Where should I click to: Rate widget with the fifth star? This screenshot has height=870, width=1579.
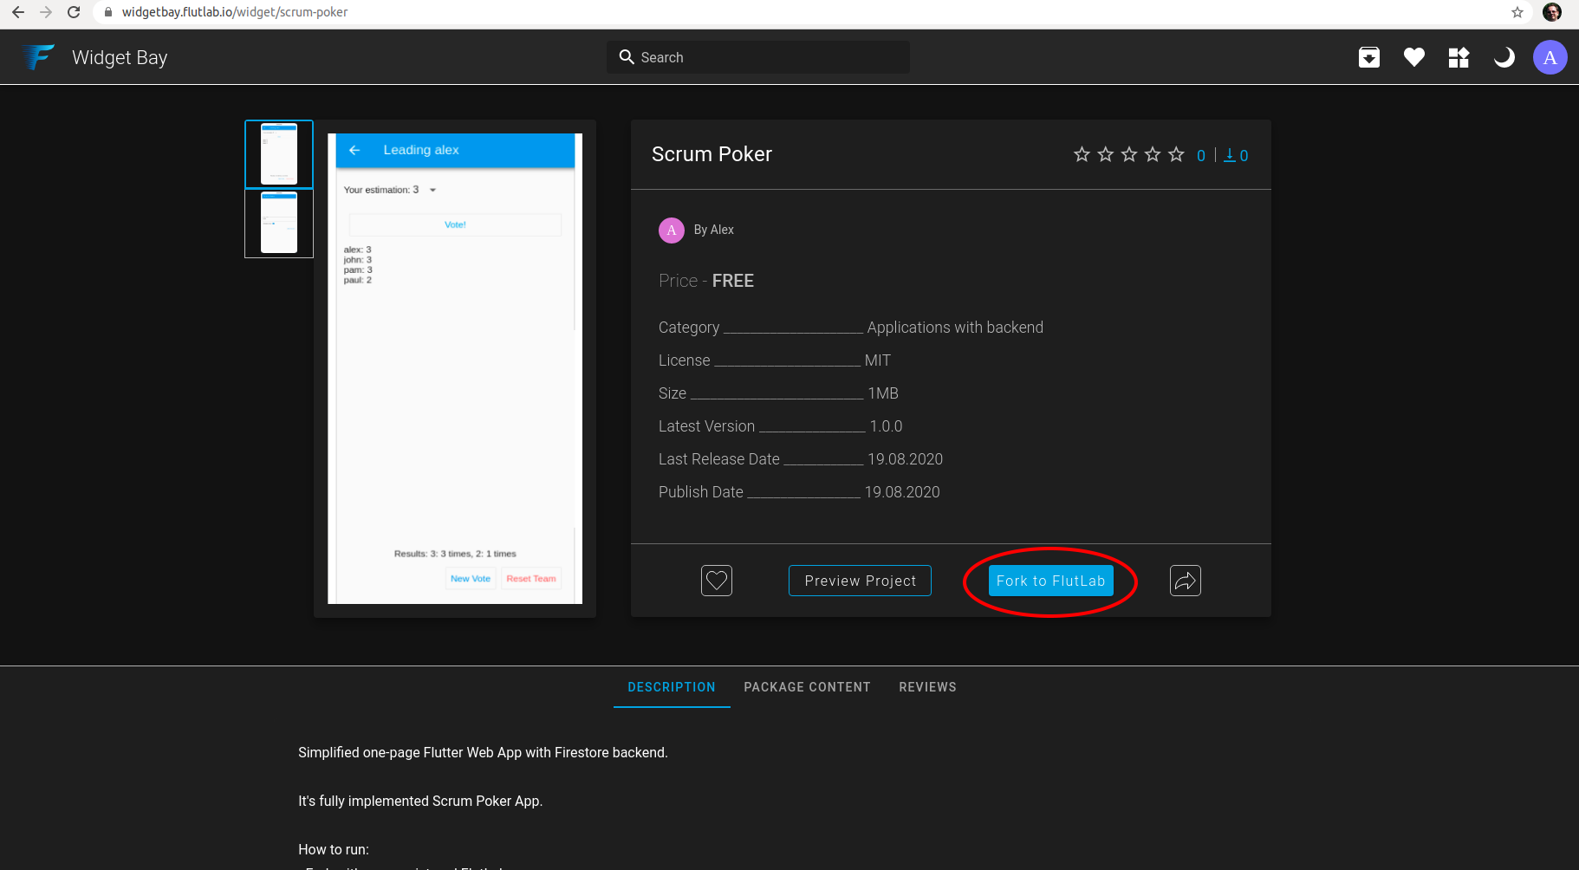click(1176, 154)
